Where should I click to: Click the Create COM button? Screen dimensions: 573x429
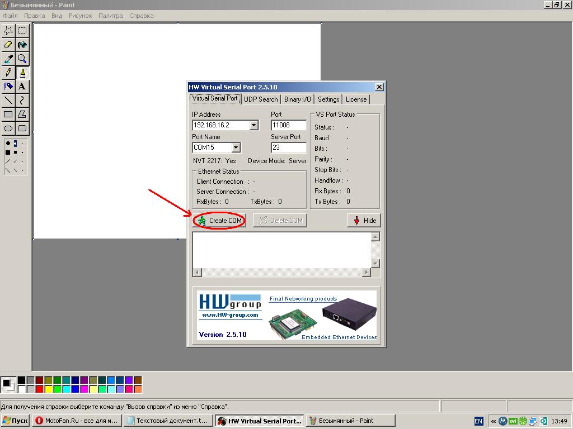[219, 220]
